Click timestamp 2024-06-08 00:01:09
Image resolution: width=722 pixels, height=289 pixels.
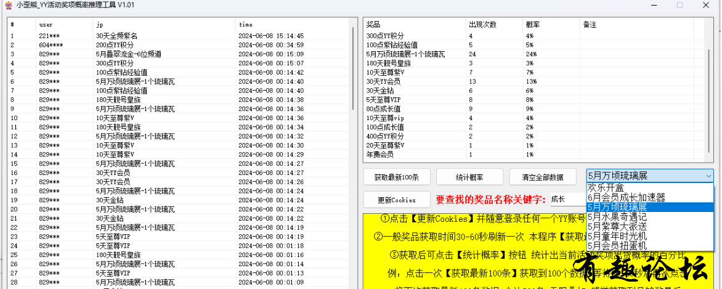pos(271,282)
